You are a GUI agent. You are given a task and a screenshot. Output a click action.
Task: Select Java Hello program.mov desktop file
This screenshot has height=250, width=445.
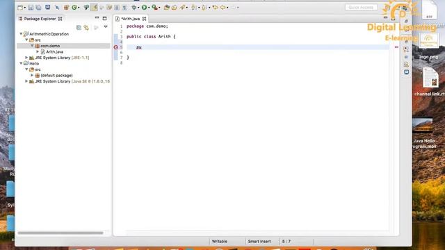[x=423, y=133]
